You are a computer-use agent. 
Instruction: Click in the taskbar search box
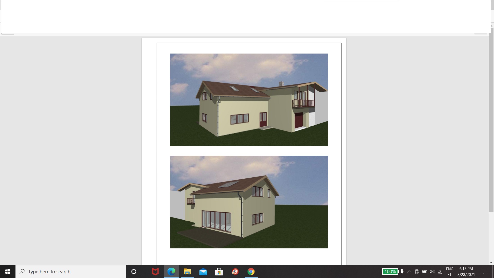[x=71, y=272]
